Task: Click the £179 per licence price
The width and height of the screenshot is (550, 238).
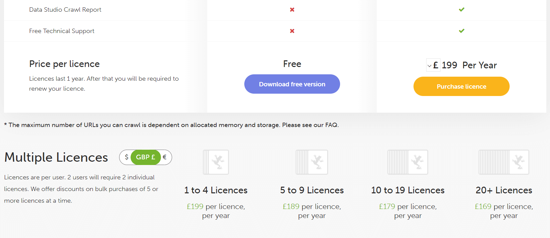Action: point(387,207)
